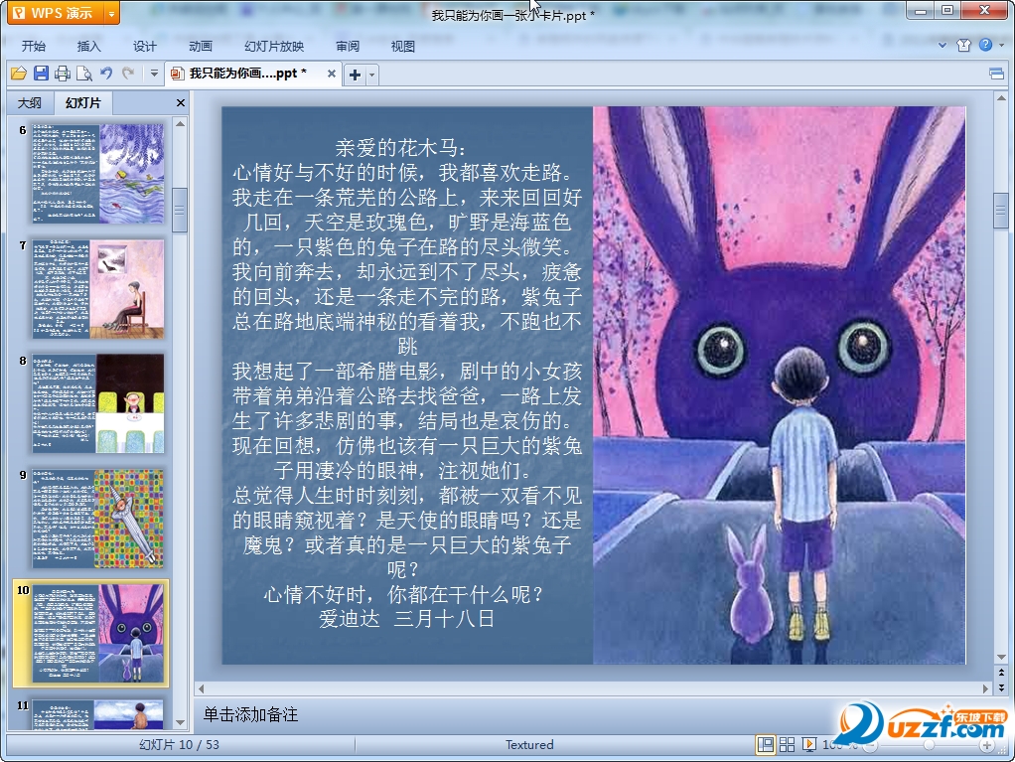Click the editor vertical scroll-down arrow
The image size is (1015, 762).
click(x=1001, y=657)
